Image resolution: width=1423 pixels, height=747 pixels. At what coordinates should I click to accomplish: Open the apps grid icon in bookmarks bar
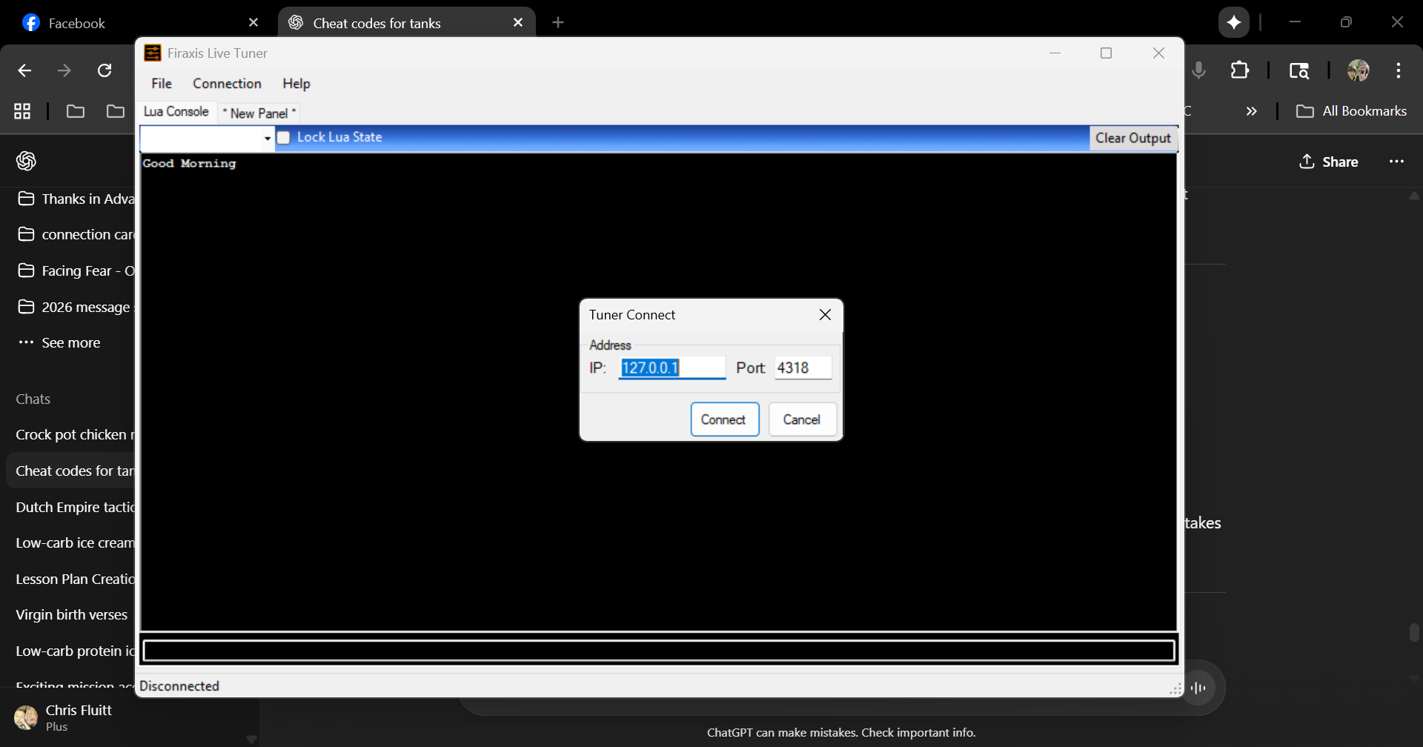(x=22, y=111)
